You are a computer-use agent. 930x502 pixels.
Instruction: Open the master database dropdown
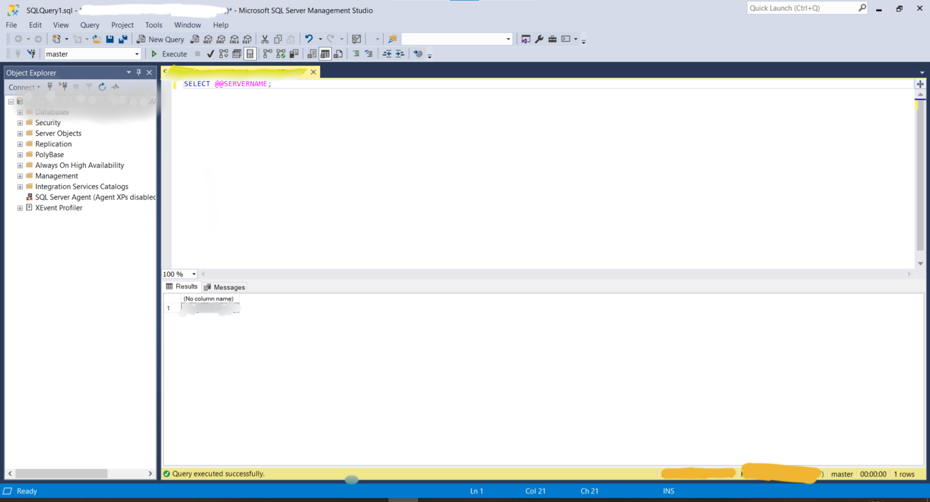click(136, 53)
